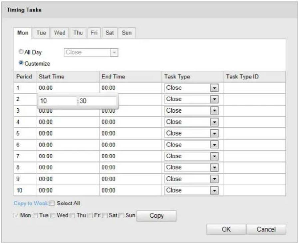Click period 4 start time cell
Image resolution: width=298 pixels, height=243 pixels.
click(x=68, y=122)
